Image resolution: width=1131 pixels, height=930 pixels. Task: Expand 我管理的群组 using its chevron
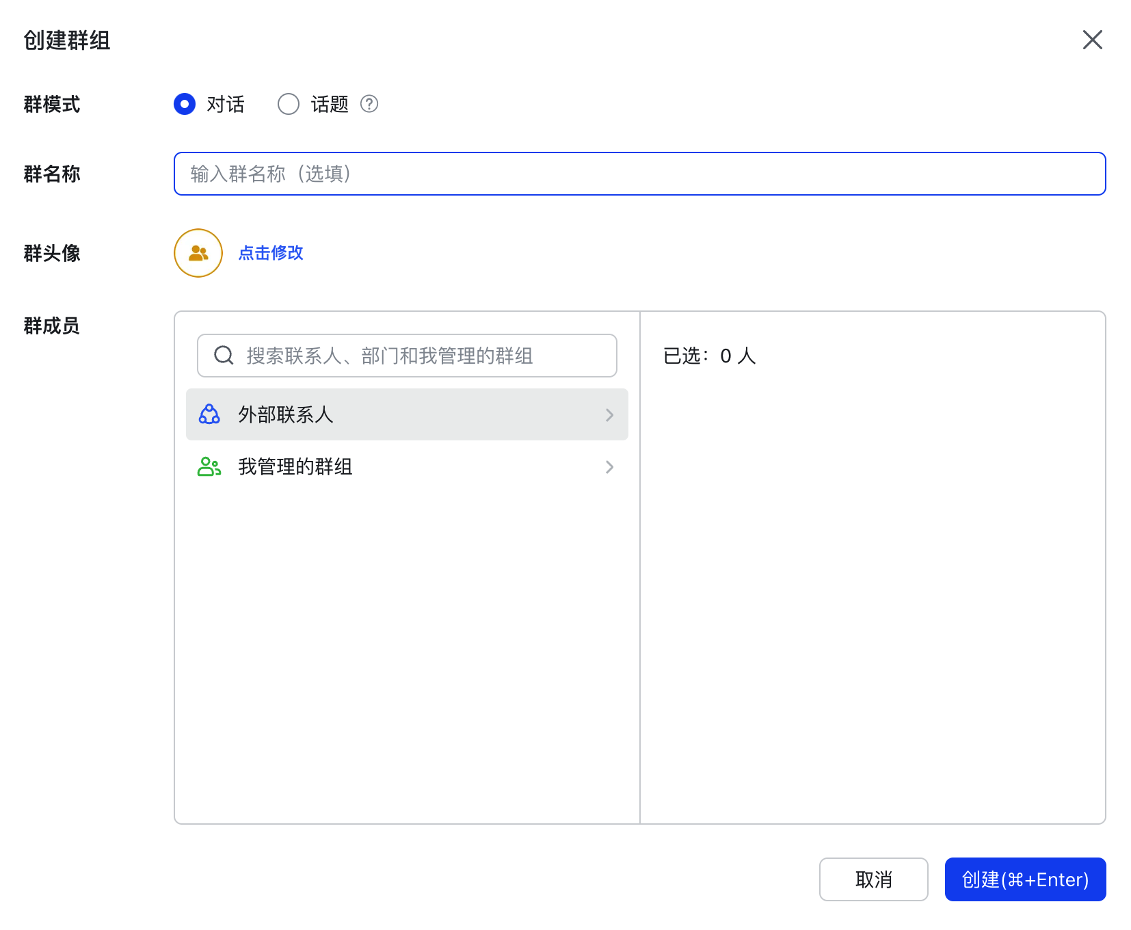609,467
